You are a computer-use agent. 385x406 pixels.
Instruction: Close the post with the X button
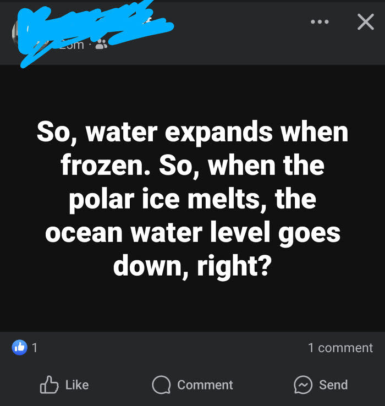pyautogui.click(x=365, y=22)
